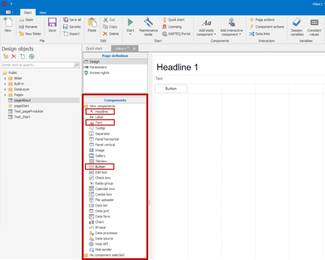This screenshot has height=260, width=325.
Task: Paste from clipboard via ribbon
Action: (x=92, y=25)
